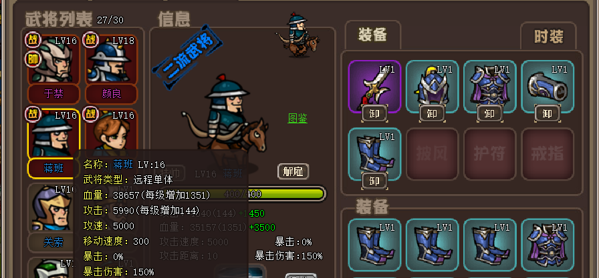Unequip boots with its 卸 button
599x278 pixels.
coord(374,181)
